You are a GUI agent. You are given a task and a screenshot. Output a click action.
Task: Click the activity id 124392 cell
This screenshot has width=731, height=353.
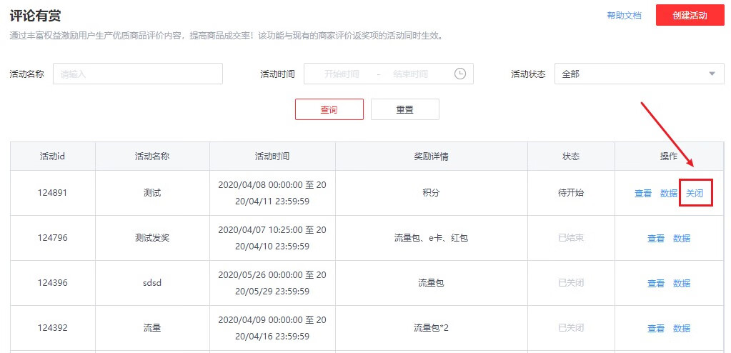click(x=53, y=328)
